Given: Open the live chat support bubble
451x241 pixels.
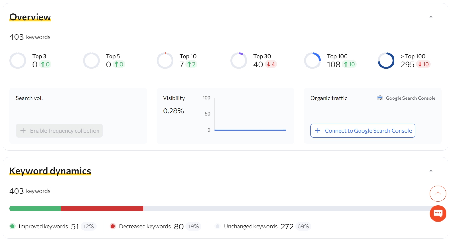Looking at the screenshot, I should coord(438,213).
